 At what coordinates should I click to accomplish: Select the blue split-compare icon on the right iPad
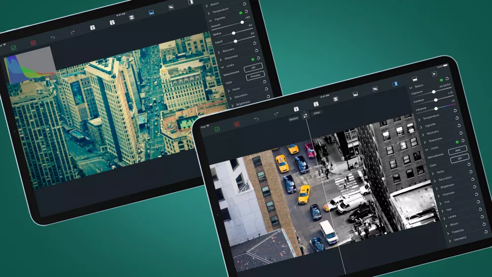tap(394, 83)
